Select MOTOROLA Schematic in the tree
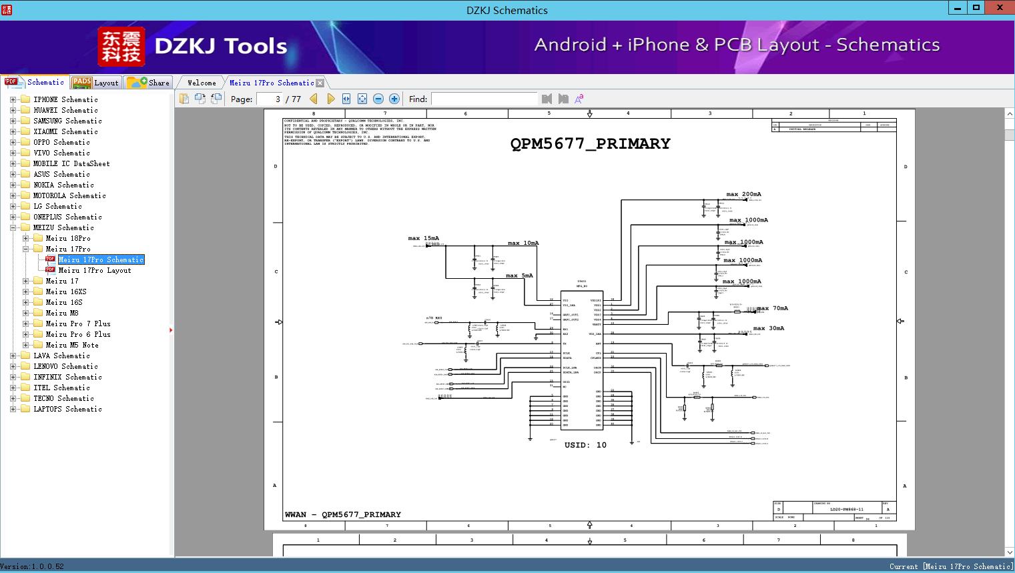This screenshot has height=573, width=1015. pos(69,195)
